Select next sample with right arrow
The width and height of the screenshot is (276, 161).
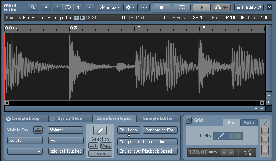pos(82,18)
